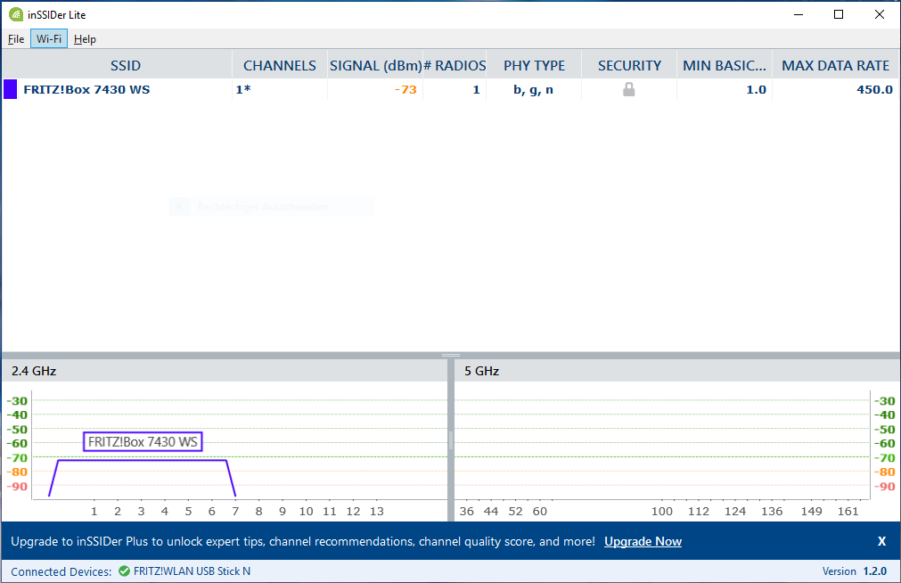Click the signal value -73

405,89
